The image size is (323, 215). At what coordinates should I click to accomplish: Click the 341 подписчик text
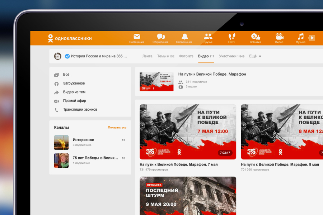[x=196, y=82]
